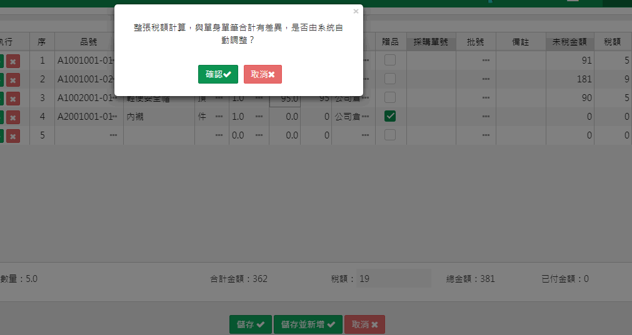This screenshot has width=632, height=335.
Task: Open item lookup for A2001001-01 品號
Action: [x=114, y=117]
